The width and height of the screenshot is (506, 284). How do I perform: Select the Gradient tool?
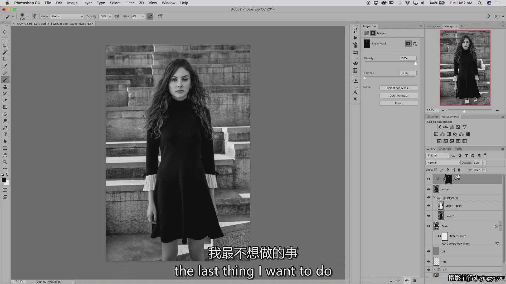[x=5, y=107]
